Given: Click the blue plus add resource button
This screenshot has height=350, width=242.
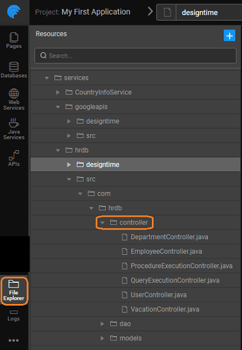Looking at the screenshot, I should [x=229, y=36].
